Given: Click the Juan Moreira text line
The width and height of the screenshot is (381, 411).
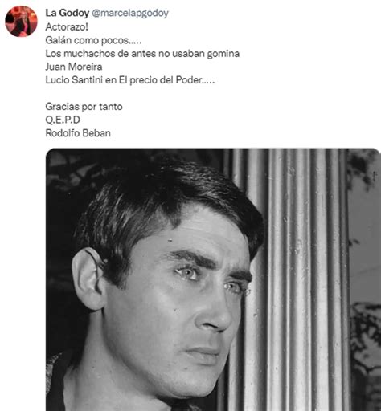Looking at the screenshot, I should coord(74,67).
